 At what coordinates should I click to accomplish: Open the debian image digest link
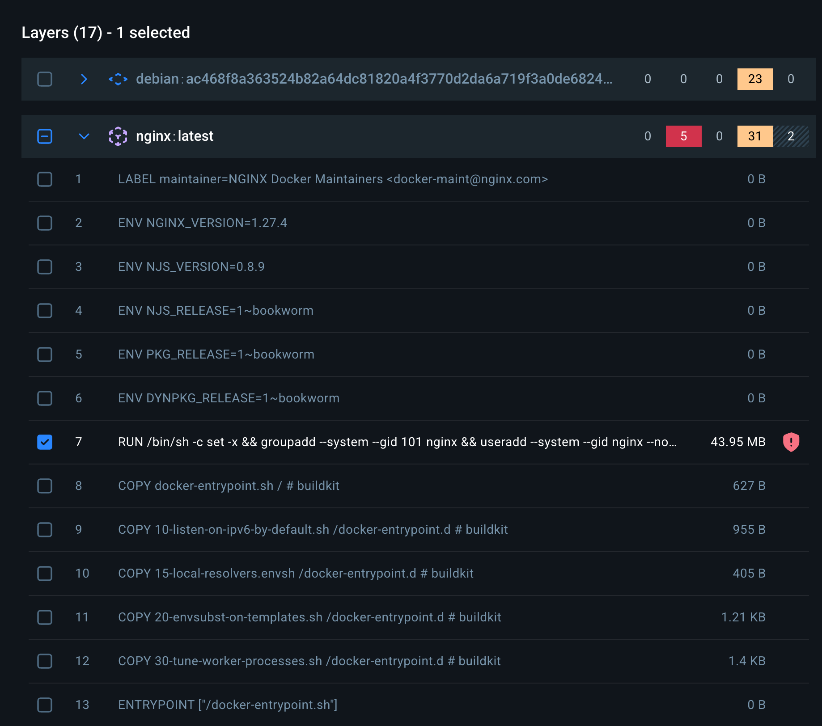click(x=374, y=79)
